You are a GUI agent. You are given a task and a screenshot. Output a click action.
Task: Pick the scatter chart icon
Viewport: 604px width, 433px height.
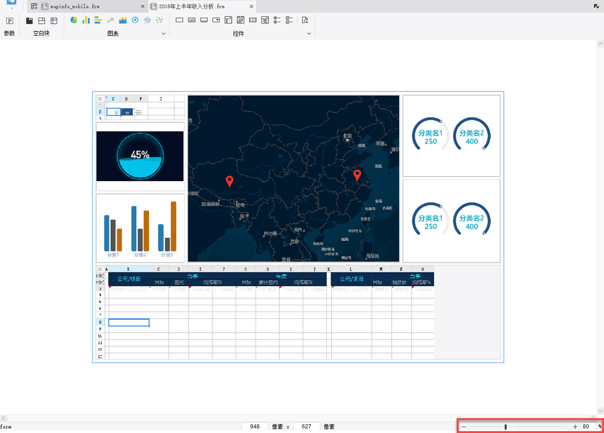pos(159,20)
